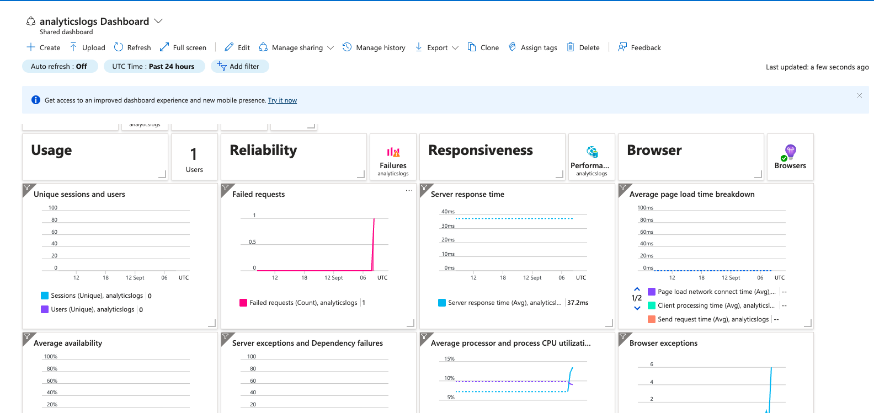Click the Reliability heading tile
Screen dimensions: 874x413
(x=294, y=157)
